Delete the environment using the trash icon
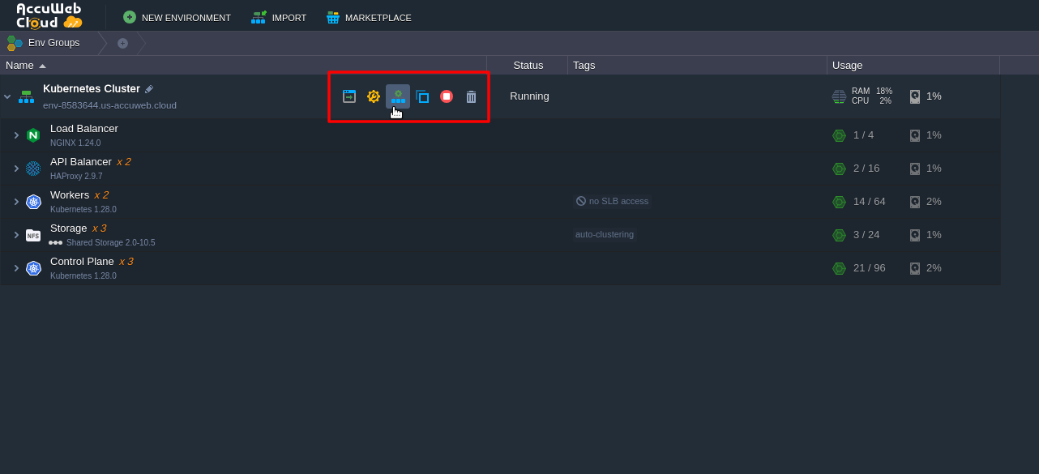1039x474 pixels. point(471,96)
